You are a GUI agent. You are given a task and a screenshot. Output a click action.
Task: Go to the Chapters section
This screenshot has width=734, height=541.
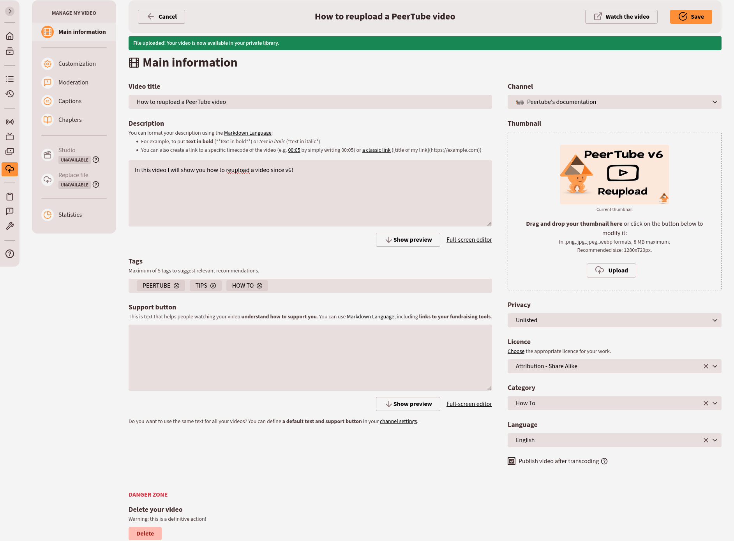click(74, 120)
